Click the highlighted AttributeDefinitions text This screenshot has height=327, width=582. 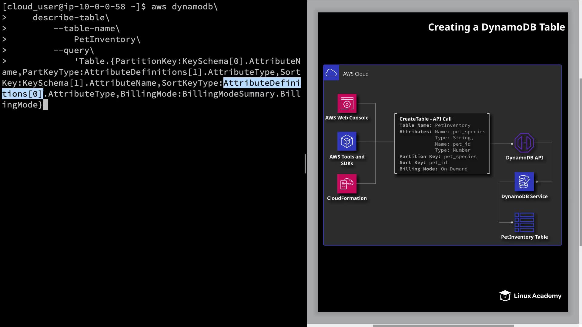(x=262, y=83)
